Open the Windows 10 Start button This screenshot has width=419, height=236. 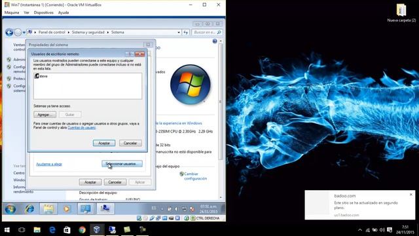(x=7, y=229)
